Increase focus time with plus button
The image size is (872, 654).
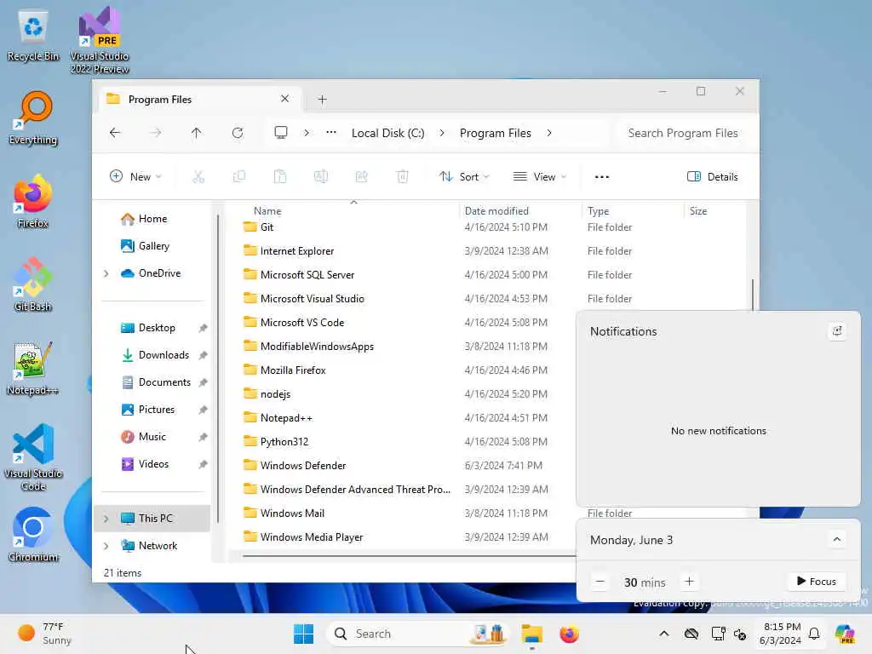689,581
